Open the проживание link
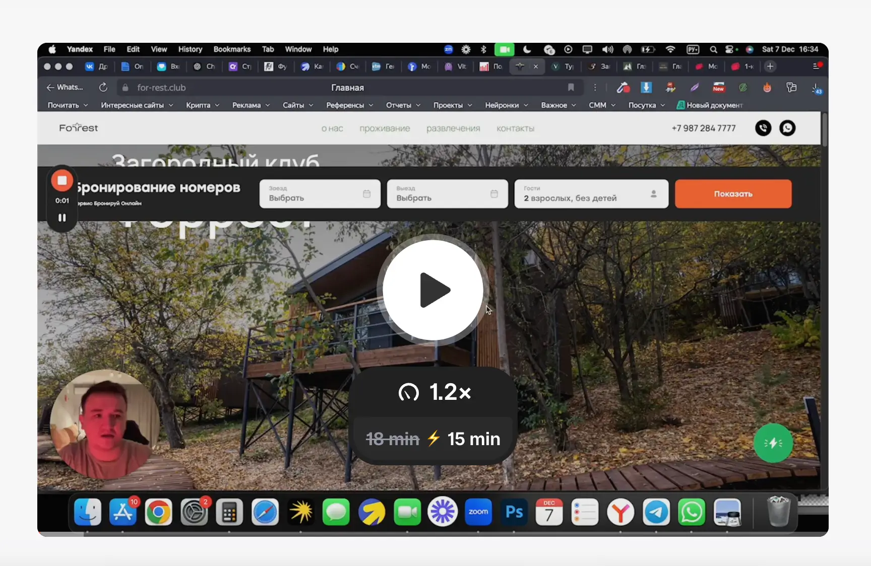 385,128
